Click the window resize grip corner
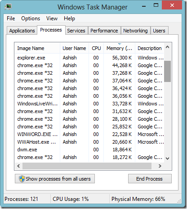The width and height of the screenshot is (187, 209). (179, 201)
